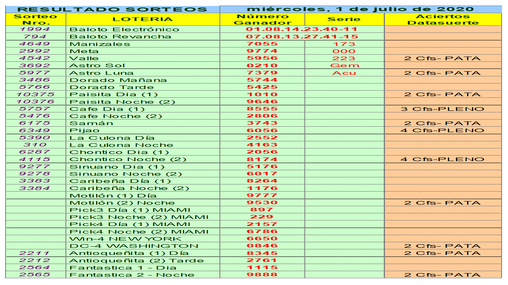Select the La Culona Día cell
This screenshot has height=285, width=508.
click(x=143, y=138)
